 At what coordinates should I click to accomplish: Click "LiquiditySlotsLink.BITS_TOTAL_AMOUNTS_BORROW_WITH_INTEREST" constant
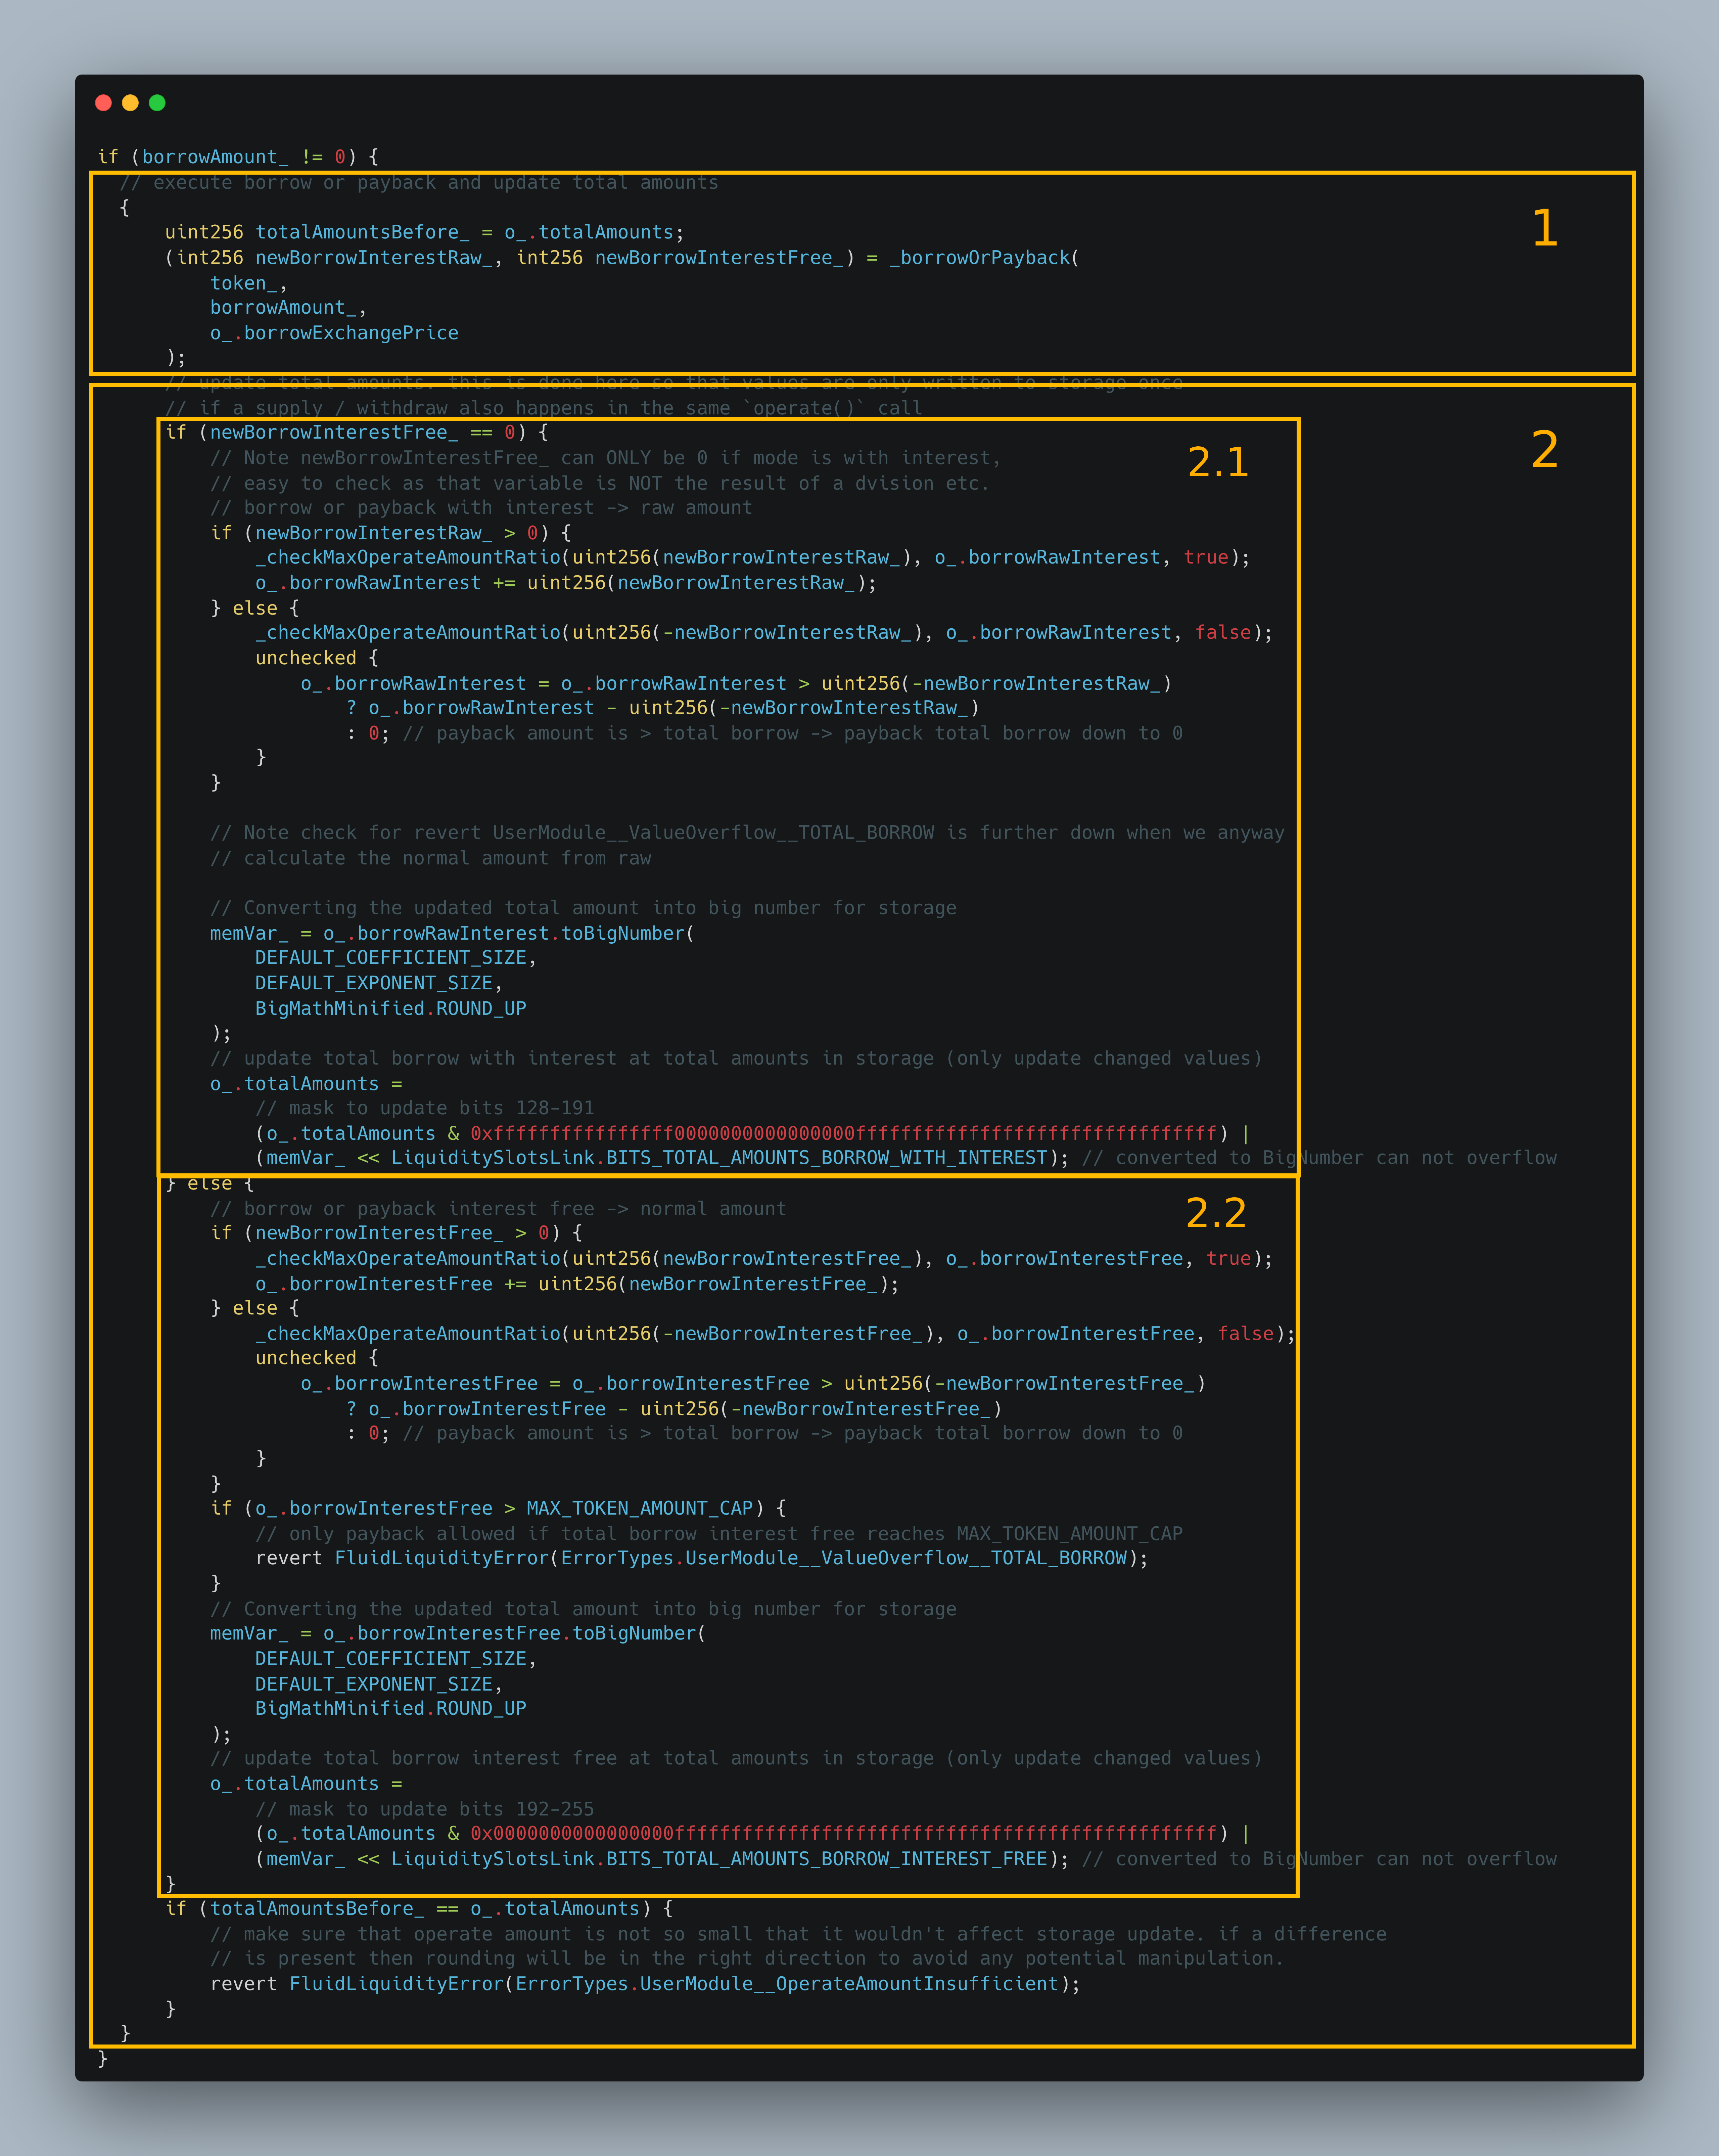click(x=719, y=1158)
